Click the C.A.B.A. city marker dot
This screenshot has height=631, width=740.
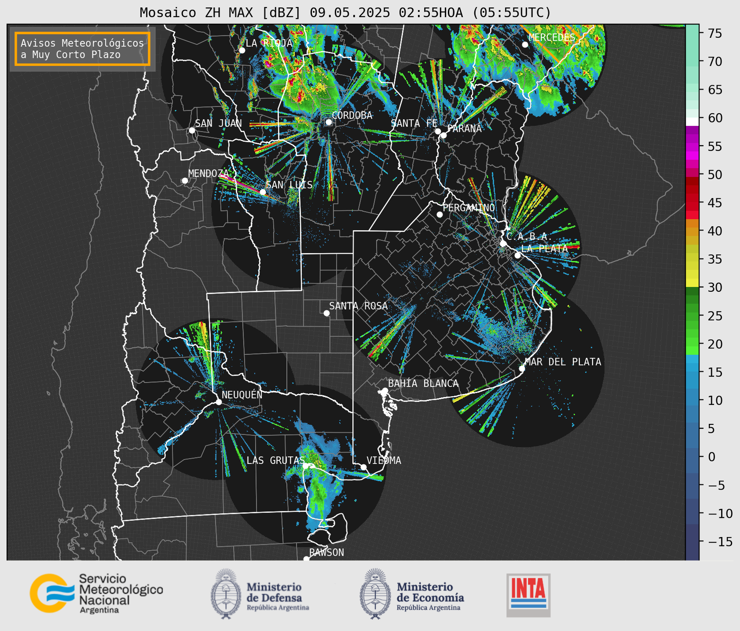pos(504,244)
